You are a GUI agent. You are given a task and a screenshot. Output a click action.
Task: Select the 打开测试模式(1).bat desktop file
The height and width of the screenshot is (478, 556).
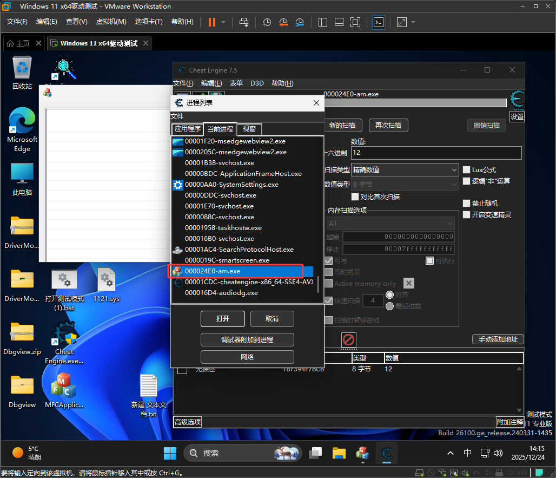(x=64, y=290)
